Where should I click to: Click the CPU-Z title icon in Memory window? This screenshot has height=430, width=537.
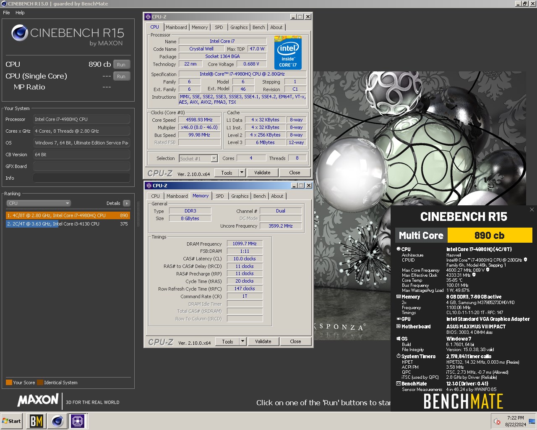(149, 186)
